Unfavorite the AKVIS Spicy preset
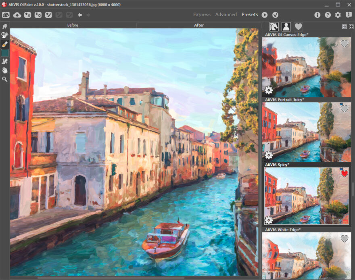 pos(345,173)
